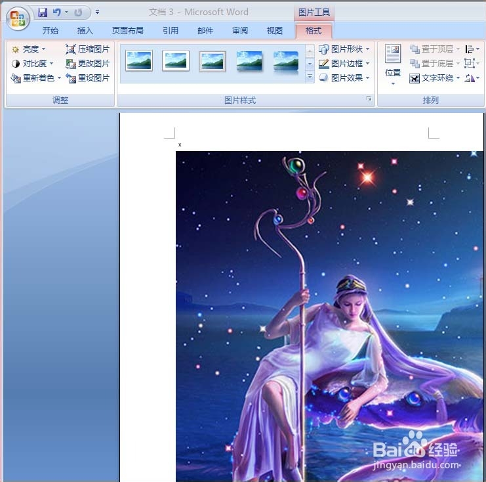Image resolution: width=486 pixels, height=482 pixels.
Task: Apply the second picture style thumbnail
Action: [x=176, y=60]
